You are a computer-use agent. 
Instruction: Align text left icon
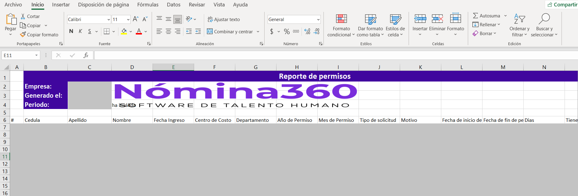(159, 31)
